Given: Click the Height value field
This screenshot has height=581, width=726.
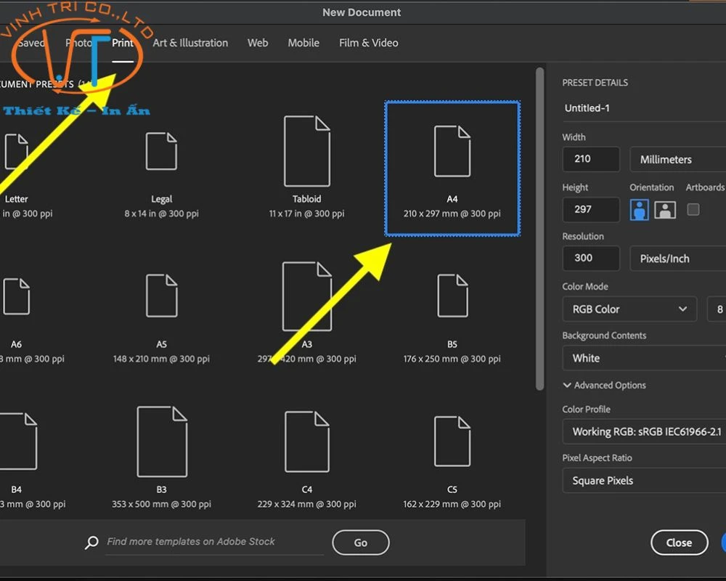Looking at the screenshot, I should tap(591, 209).
